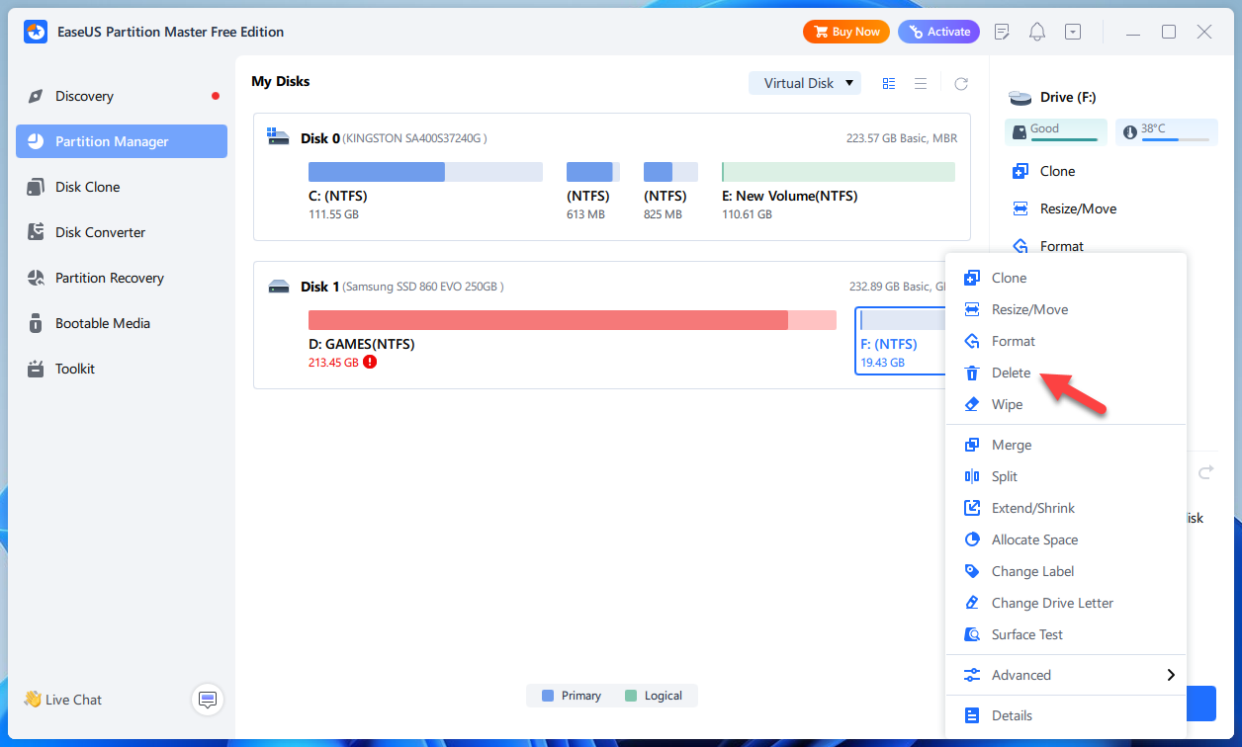Select the 613 MB NTFS partition
The image size is (1242, 747).
[x=593, y=172]
